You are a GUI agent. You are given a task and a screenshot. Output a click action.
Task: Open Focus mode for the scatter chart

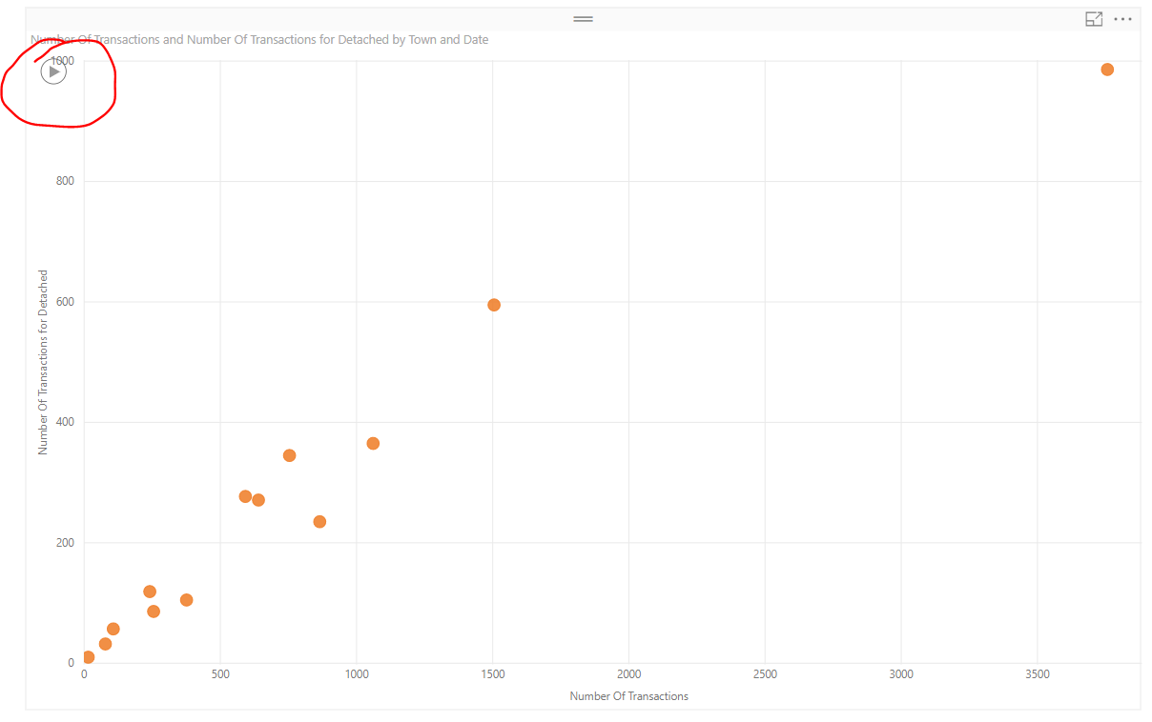click(1094, 19)
